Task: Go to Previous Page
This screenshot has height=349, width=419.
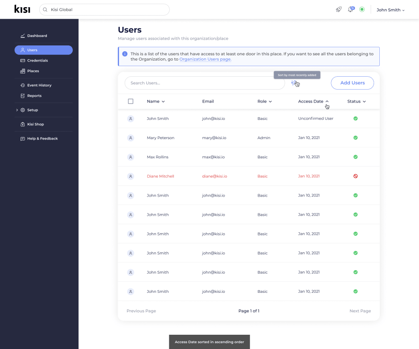Action: coord(141,311)
